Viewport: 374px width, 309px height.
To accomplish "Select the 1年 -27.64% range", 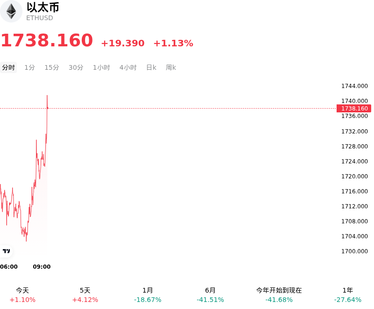I will pyautogui.click(x=348, y=295).
